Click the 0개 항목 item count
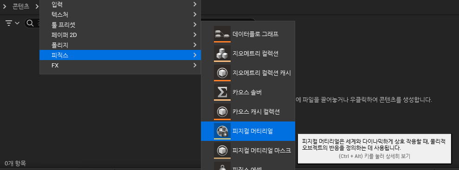This screenshot has width=459, height=170. pos(15,164)
